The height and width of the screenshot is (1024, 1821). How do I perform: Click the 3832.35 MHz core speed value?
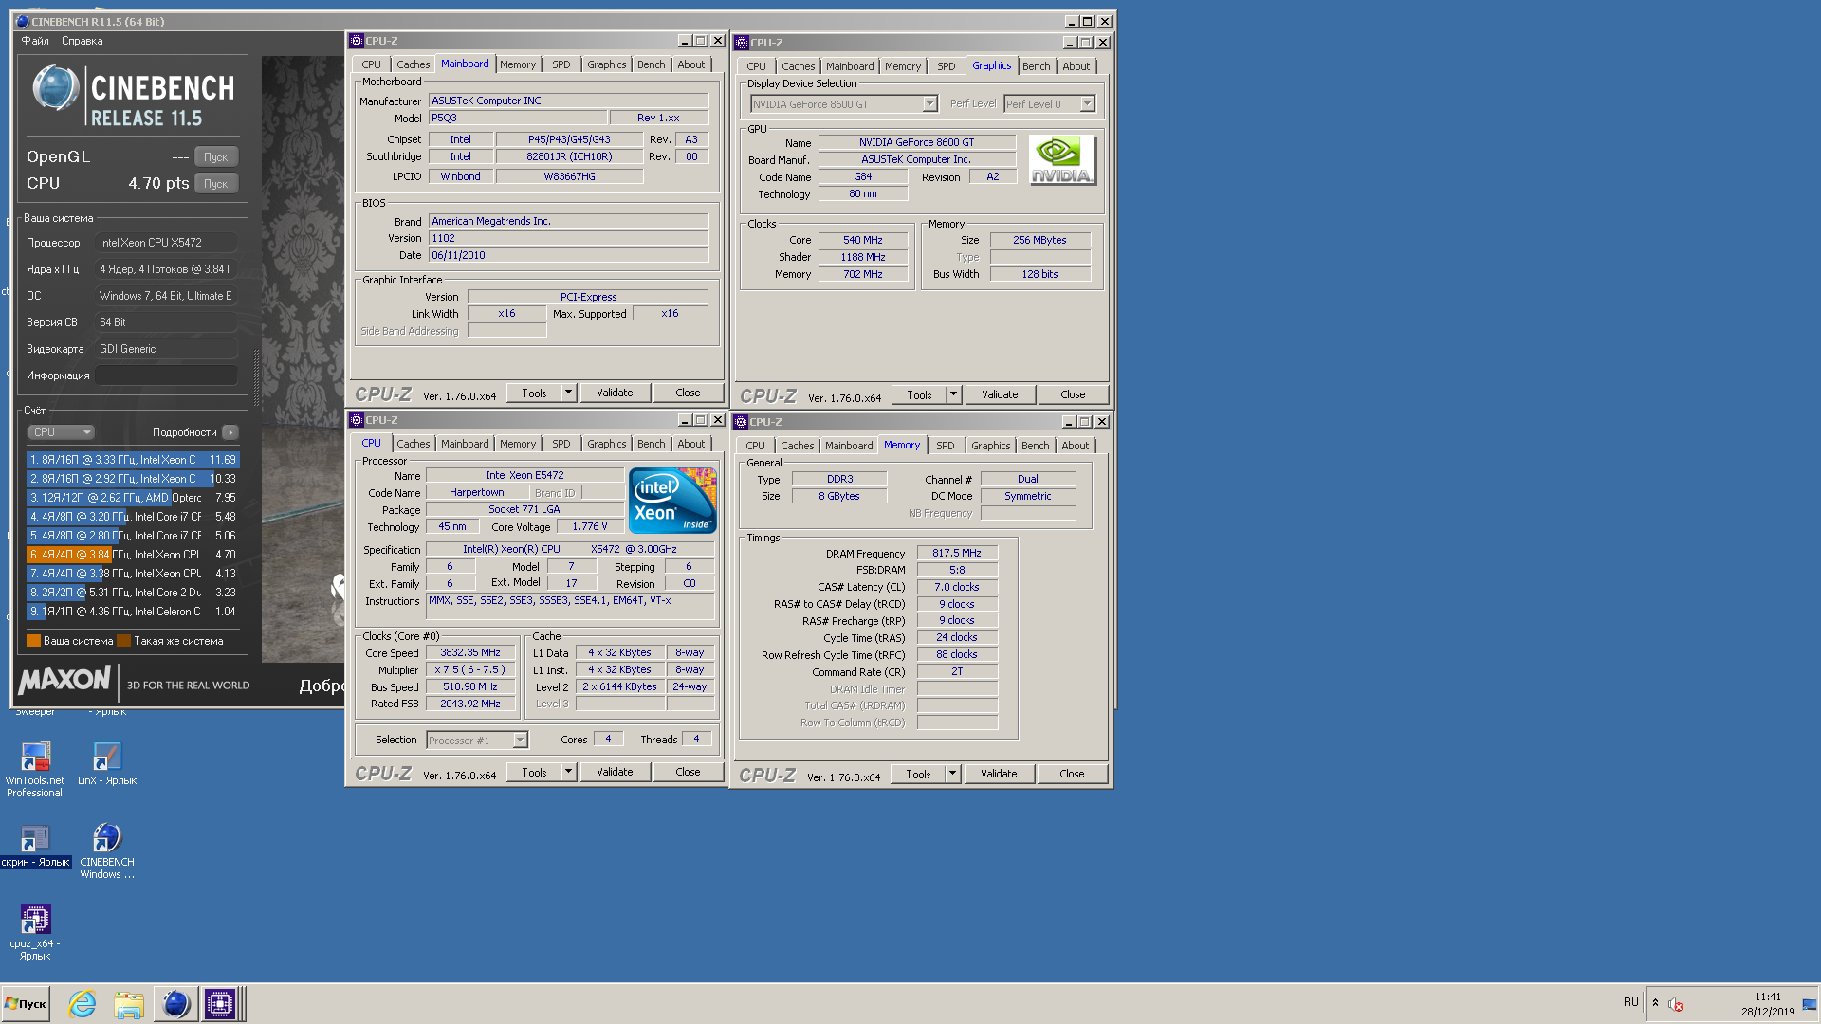point(470,652)
